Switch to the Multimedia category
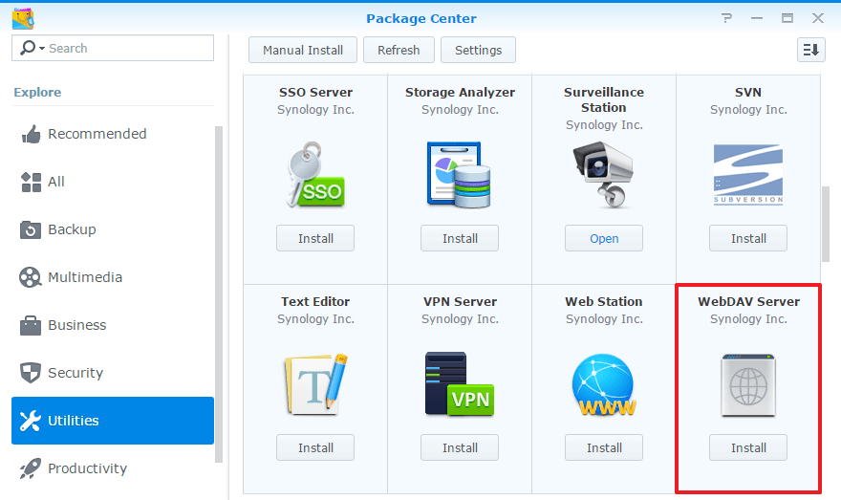The height and width of the screenshot is (500, 841). pyautogui.click(x=85, y=277)
